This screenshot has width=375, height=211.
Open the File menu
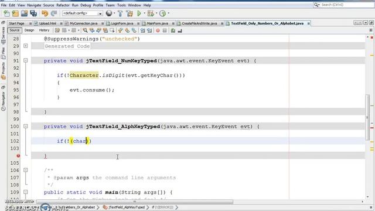tap(4, 5)
